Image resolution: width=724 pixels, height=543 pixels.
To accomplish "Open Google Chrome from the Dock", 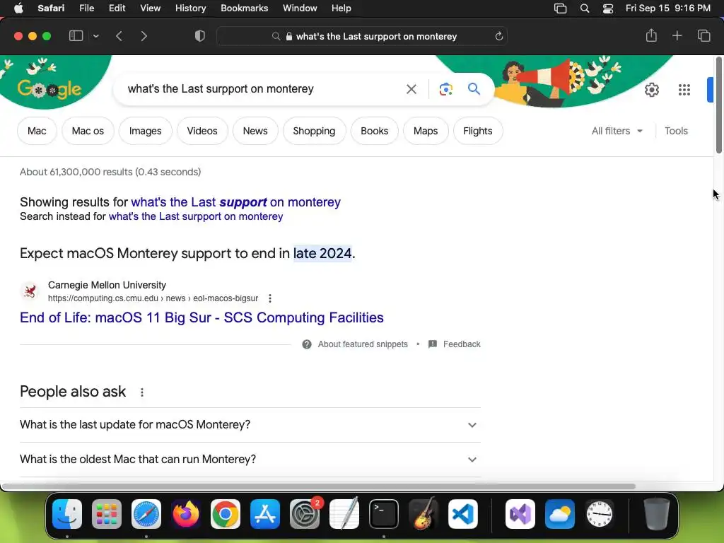I will point(226,514).
